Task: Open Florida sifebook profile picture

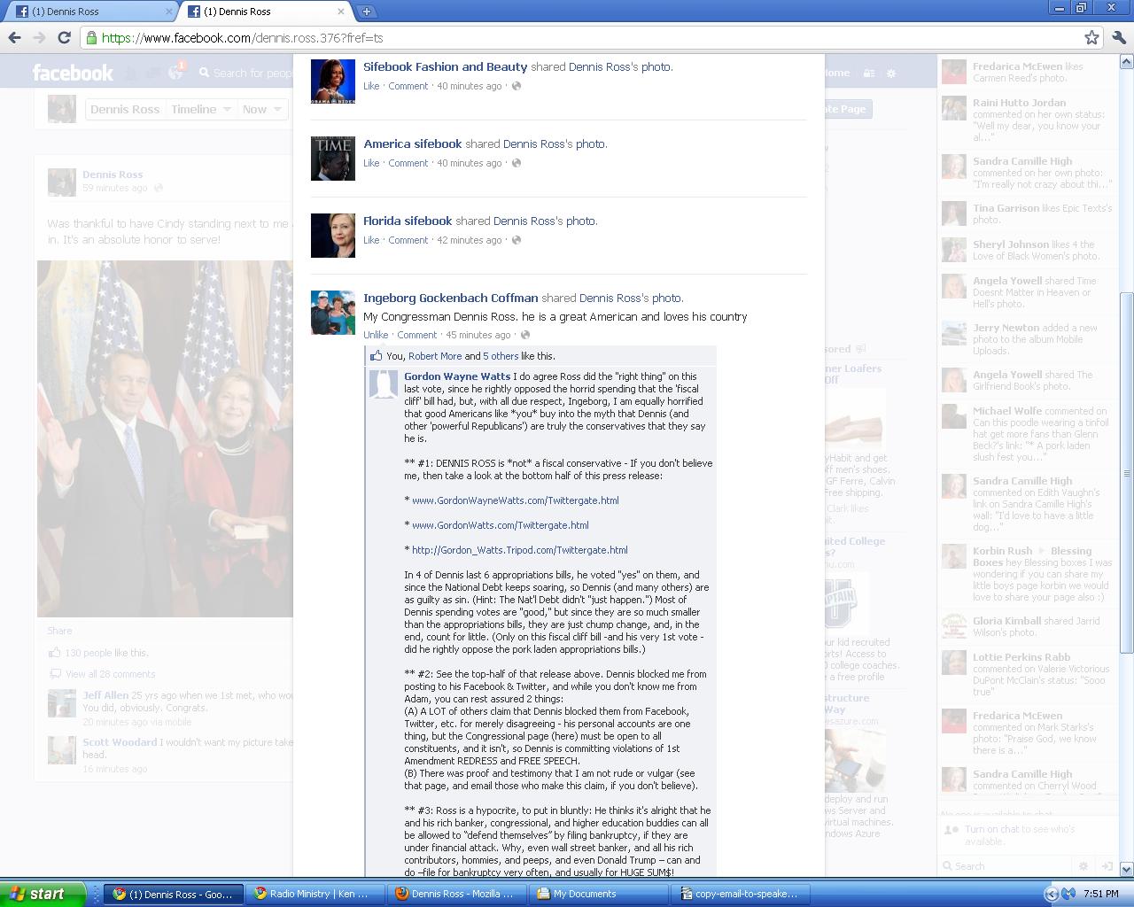Action: tap(333, 236)
